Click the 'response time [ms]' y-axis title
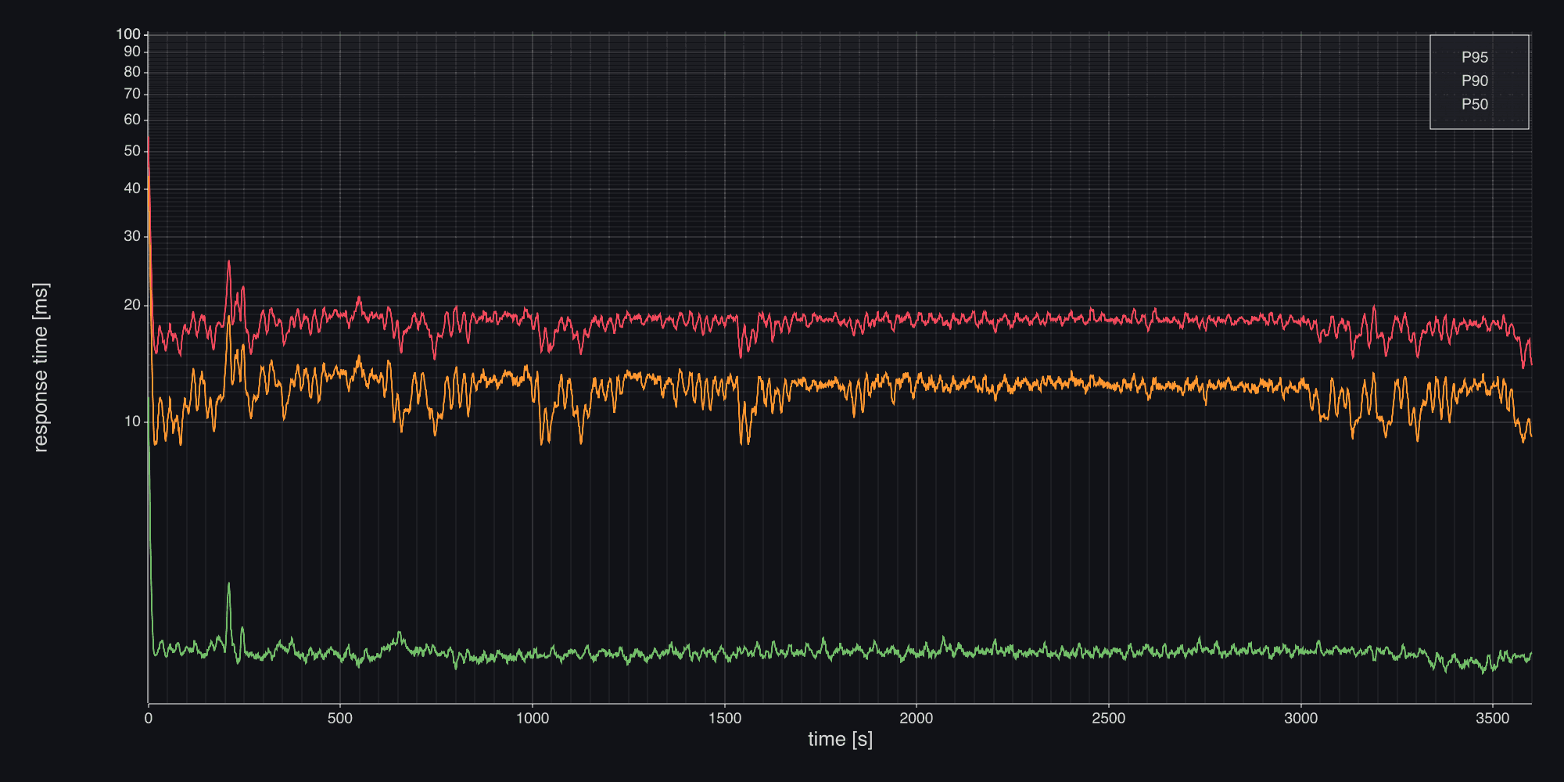 point(41,368)
